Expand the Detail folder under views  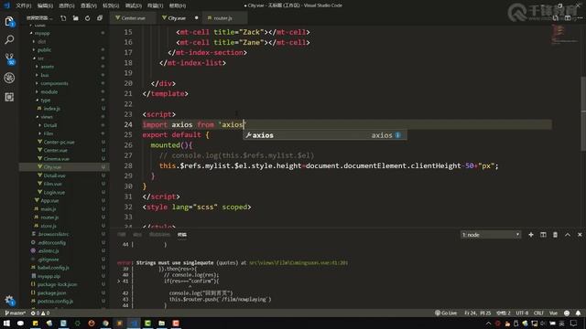coord(49,125)
